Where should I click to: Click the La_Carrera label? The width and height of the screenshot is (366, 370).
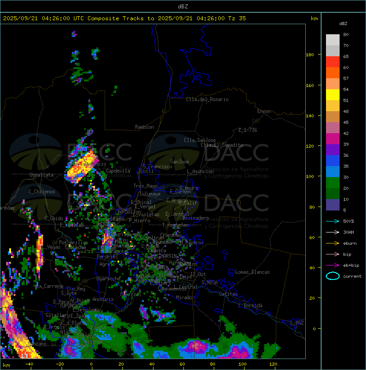pyautogui.click(x=50, y=286)
